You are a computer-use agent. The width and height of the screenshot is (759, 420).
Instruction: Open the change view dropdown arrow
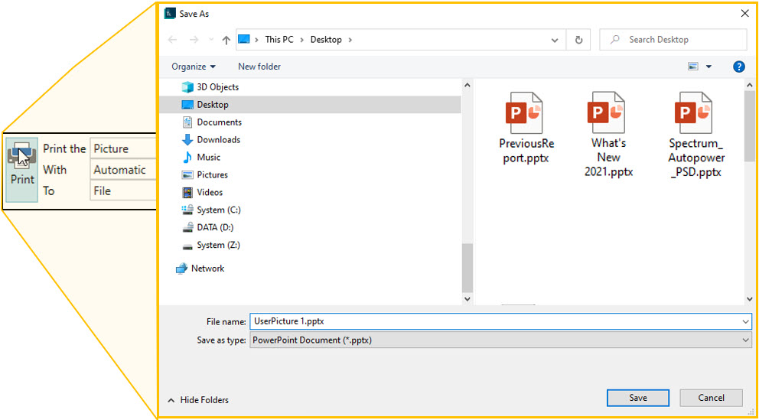coord(709,67)
